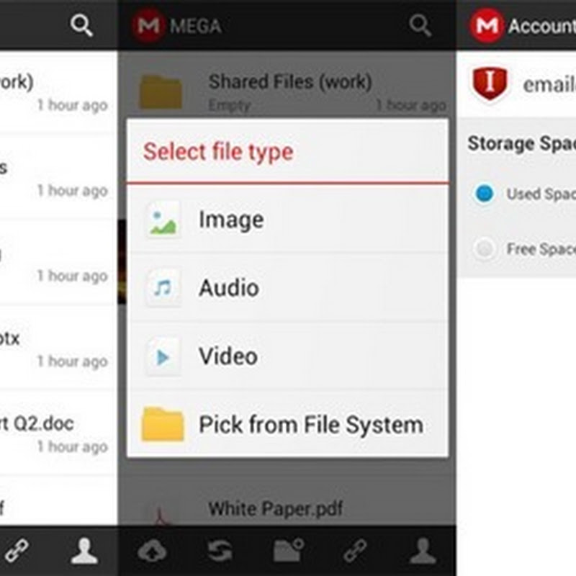Viewport: 576px width, 576px height.
Task: Tap the Audio music note icon
Action: pyautogui.click(x=163, y=287)
